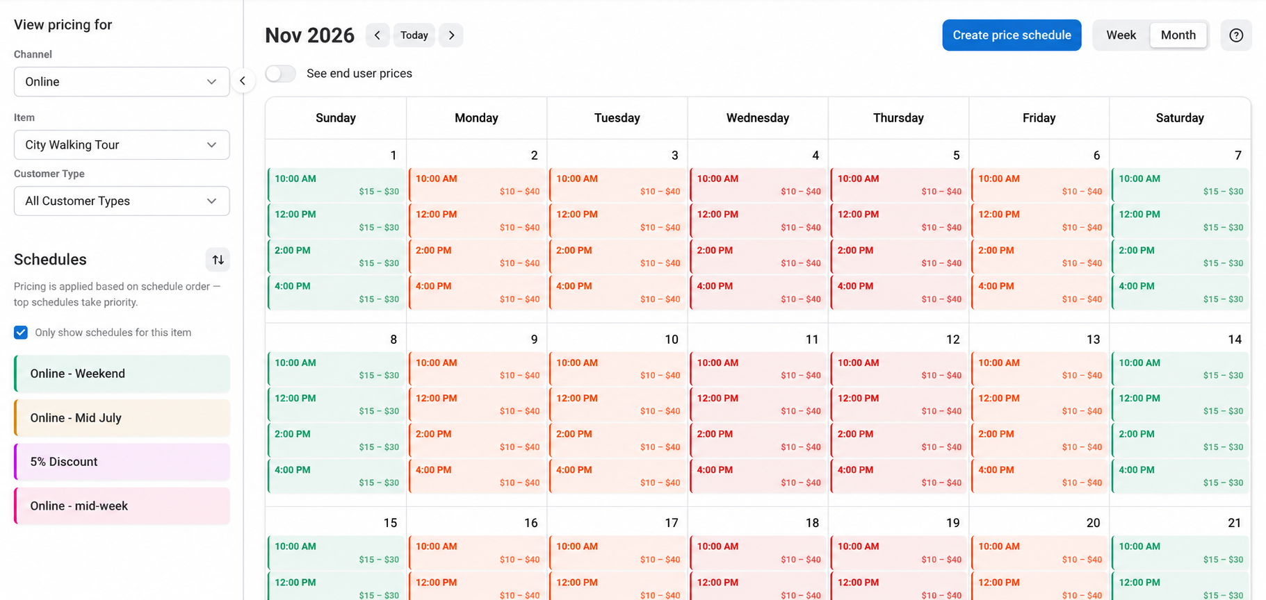Image resolution: width=1266 pixels, height=600 pixels.
Task: Open the 12:00 PM slot on Monday the 2nd
Action: (477, 221)
